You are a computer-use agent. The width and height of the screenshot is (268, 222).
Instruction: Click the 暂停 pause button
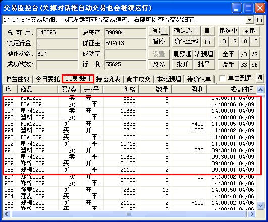tap(159, 41)
